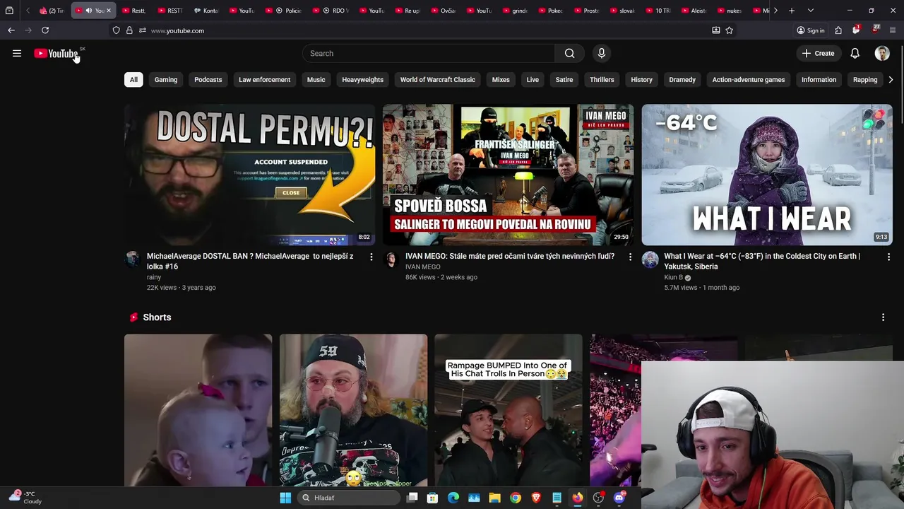Filter feed by Gaming chip
Screen dimensions: 904x509
point(166,80)
